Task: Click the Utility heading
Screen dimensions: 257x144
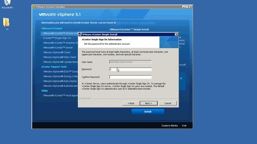Action: [45, 91]
